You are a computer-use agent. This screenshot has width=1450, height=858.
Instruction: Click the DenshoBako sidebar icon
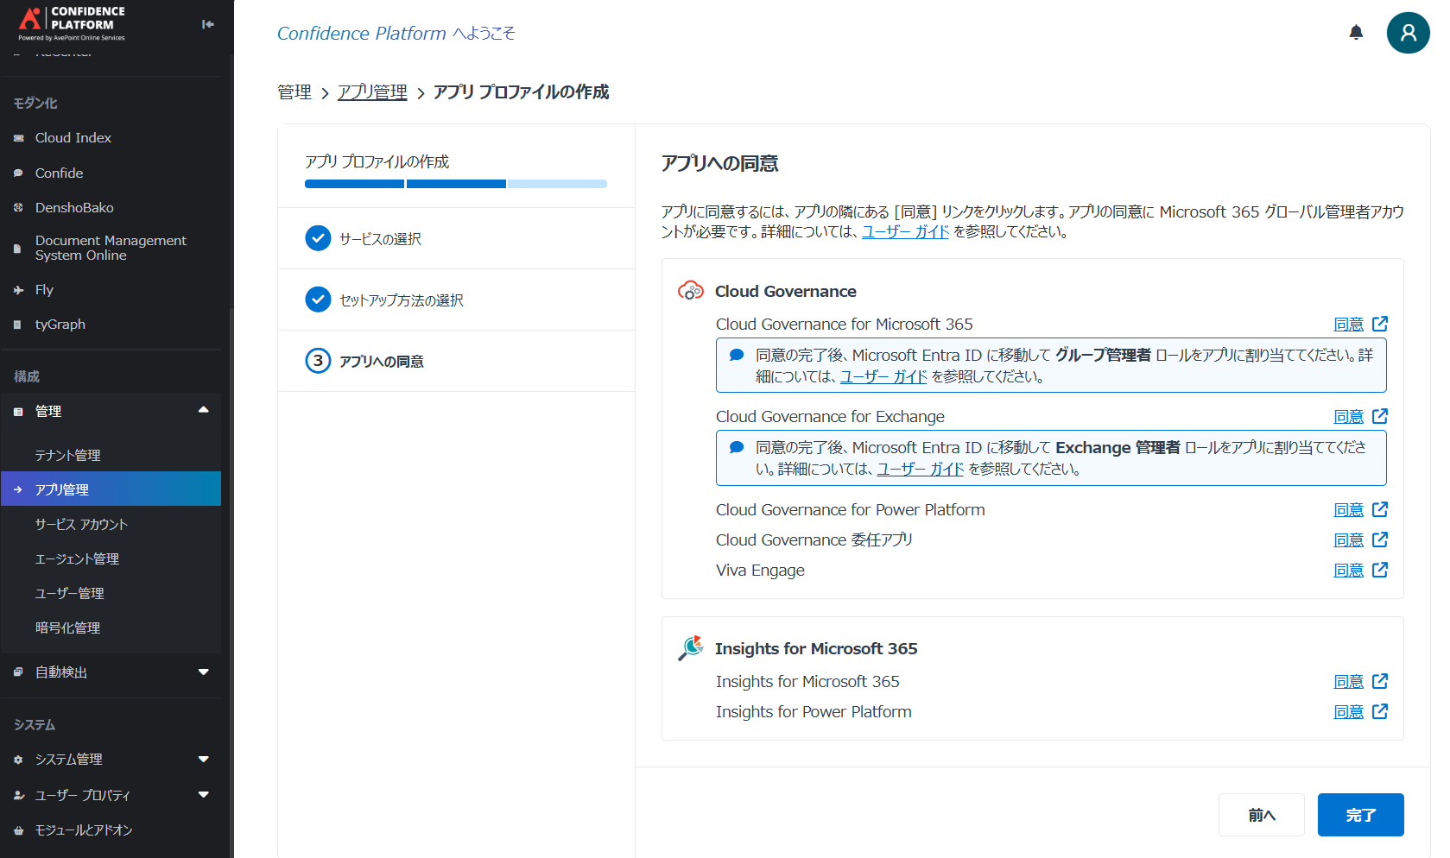tap(19, 208)
